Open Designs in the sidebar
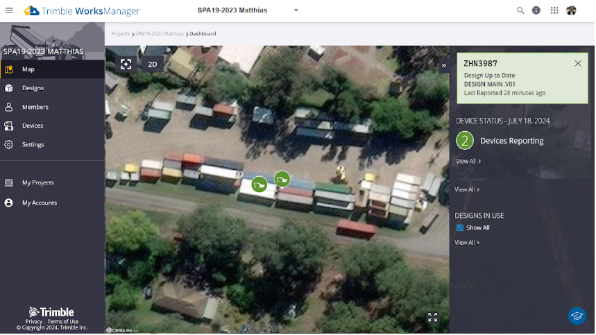 [33, 88]
